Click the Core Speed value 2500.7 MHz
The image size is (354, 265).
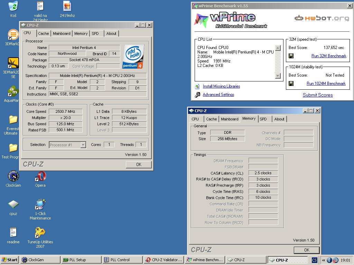point(65,111)
